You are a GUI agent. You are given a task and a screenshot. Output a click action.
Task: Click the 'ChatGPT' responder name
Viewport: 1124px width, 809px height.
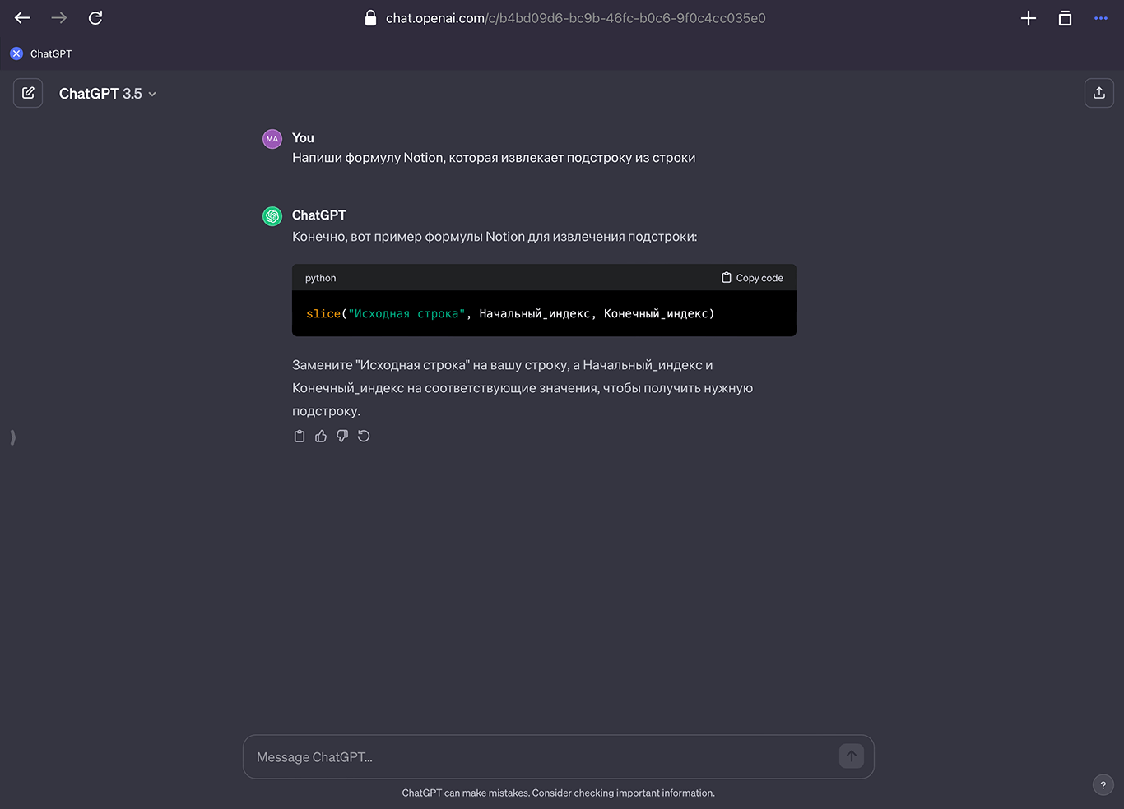[319, 215]
